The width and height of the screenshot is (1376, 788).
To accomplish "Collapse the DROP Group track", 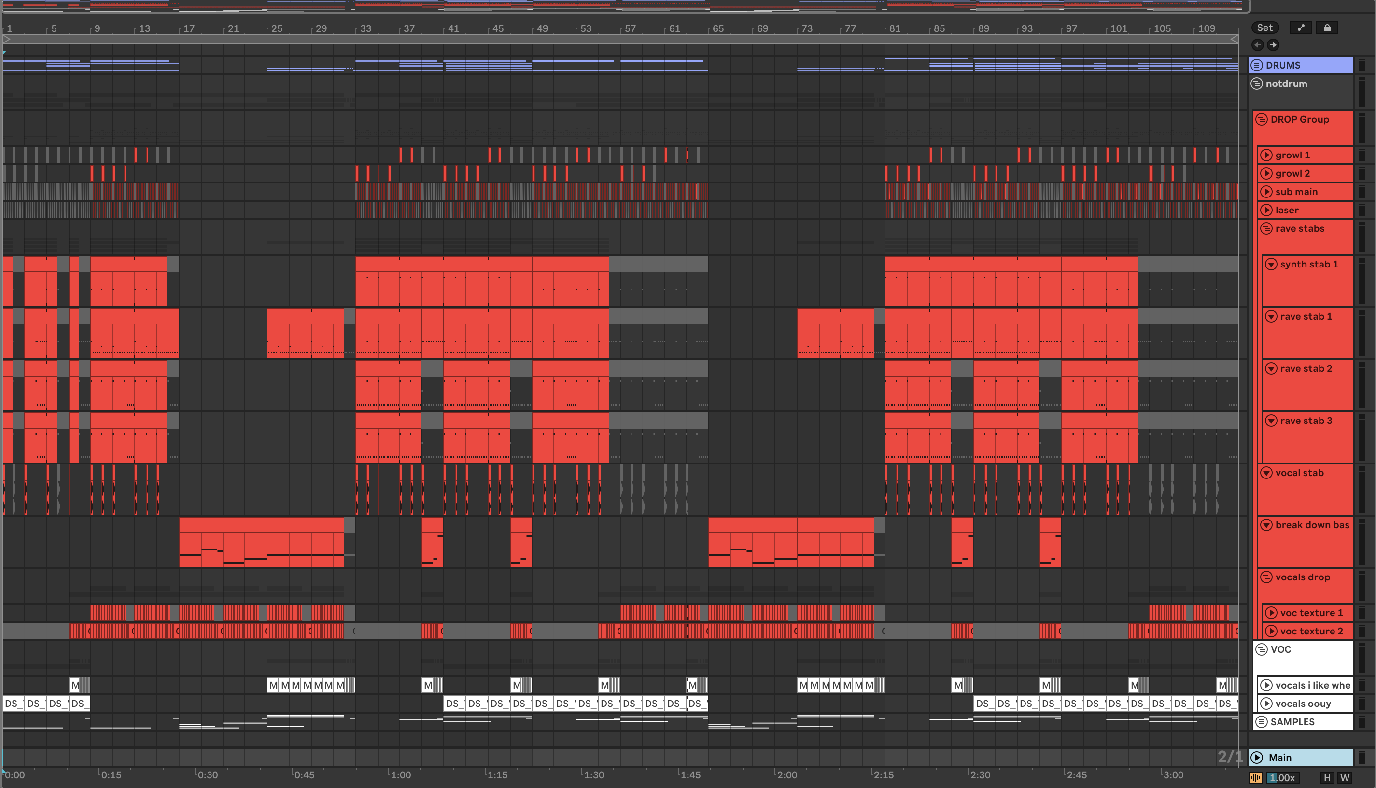I will pos(1262,119).
